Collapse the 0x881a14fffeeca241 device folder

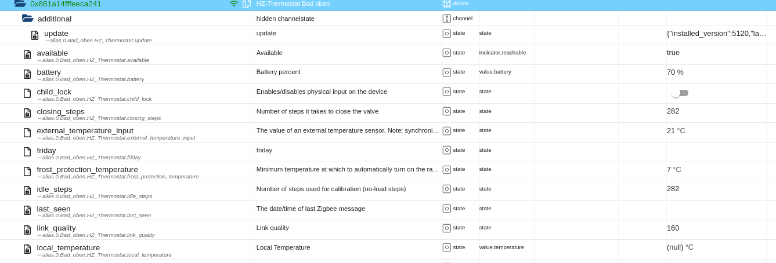[20, 3]
